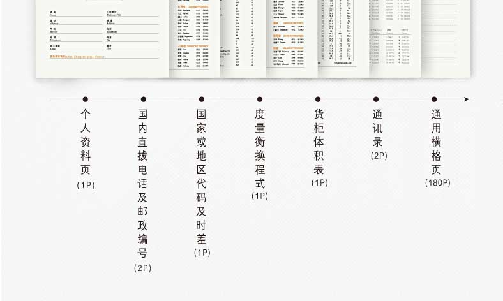503x301 pixels.
Task: Click the timeline arrowhead at right end
Action: tap(467, 99)
